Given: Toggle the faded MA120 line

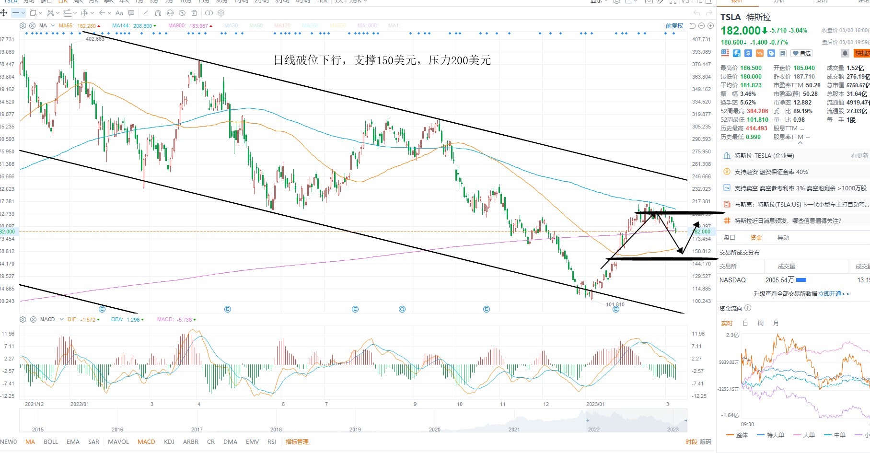Looking at the screenshot, I should click(282, 26).
